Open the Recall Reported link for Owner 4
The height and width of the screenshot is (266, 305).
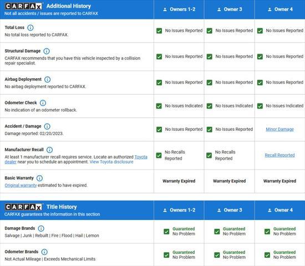tap(279, 155)
